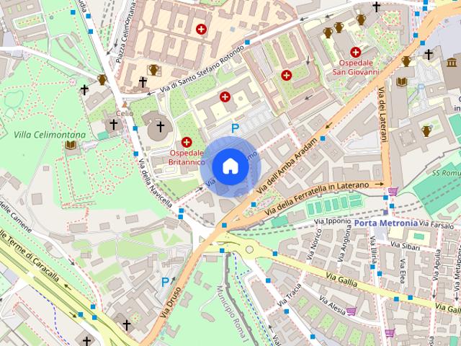
Task: Click the shopping cart icon near Via Alesia
Action: [x=352, y=311]
